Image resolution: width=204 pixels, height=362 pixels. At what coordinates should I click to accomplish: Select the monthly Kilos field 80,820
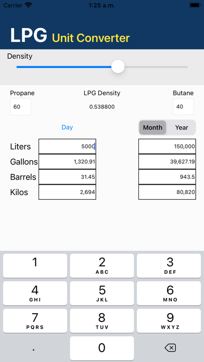(167, 192)
